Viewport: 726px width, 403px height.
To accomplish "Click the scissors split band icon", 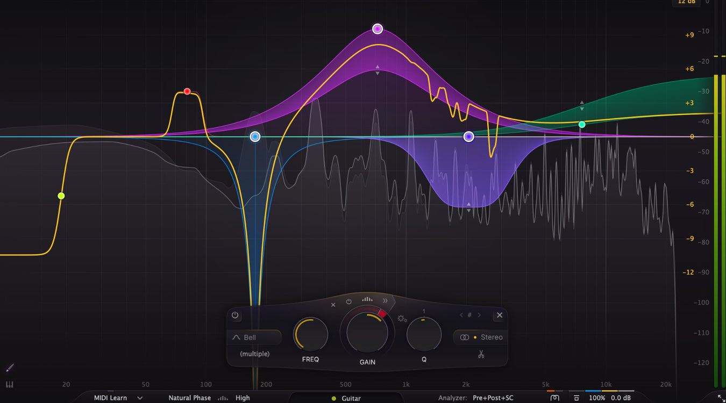I will (x=481, y=354).
